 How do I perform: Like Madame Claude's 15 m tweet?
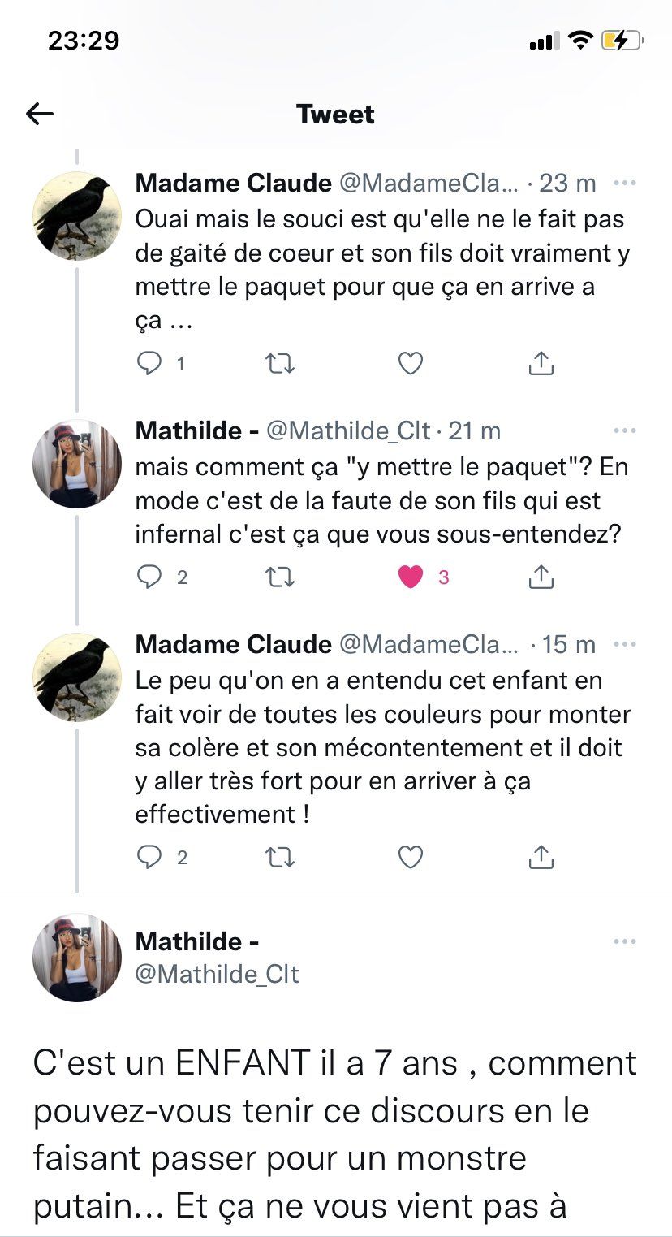411,857
